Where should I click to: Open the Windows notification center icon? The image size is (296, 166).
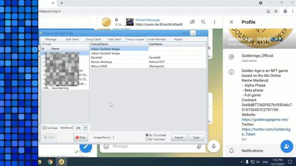290,162
